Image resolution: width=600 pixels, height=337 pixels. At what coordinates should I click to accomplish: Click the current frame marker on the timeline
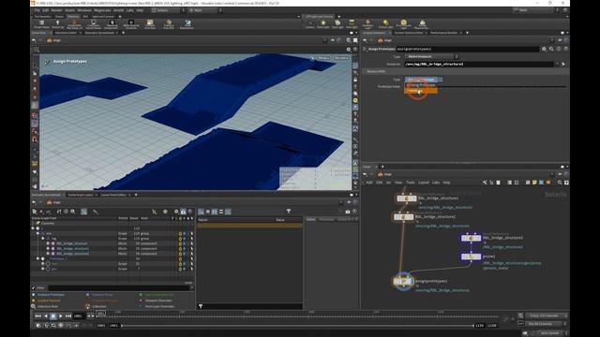pos(100,314)
